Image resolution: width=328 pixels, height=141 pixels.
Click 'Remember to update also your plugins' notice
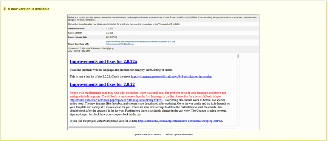[124, 24]
